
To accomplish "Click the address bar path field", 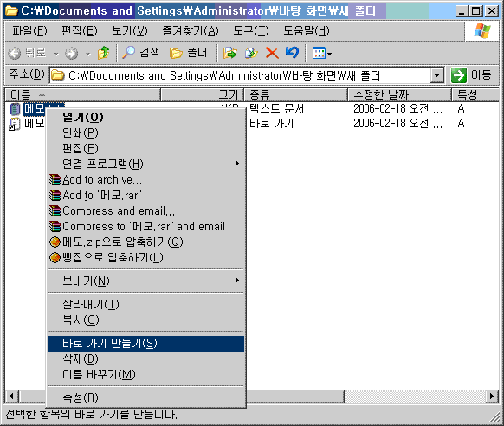I will 240,76.
